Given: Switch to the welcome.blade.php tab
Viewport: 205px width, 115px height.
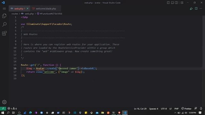Looking at the screenshot, I should (x=46, y=9).
